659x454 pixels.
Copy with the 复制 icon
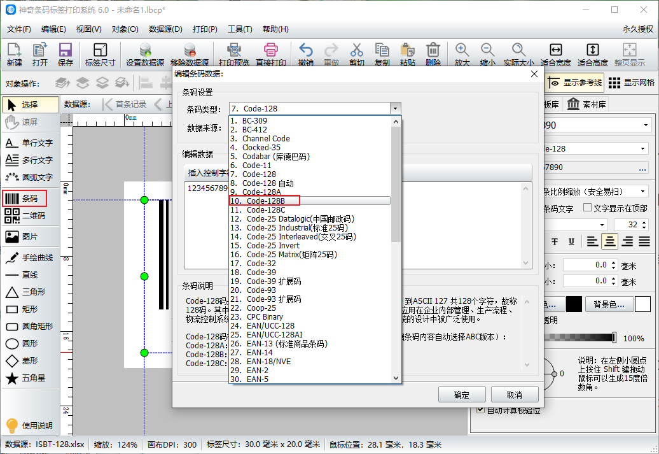382,54
